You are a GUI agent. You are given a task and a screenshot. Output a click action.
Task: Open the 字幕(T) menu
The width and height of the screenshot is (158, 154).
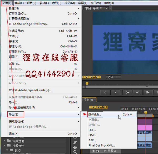click(x=83, y=3)
